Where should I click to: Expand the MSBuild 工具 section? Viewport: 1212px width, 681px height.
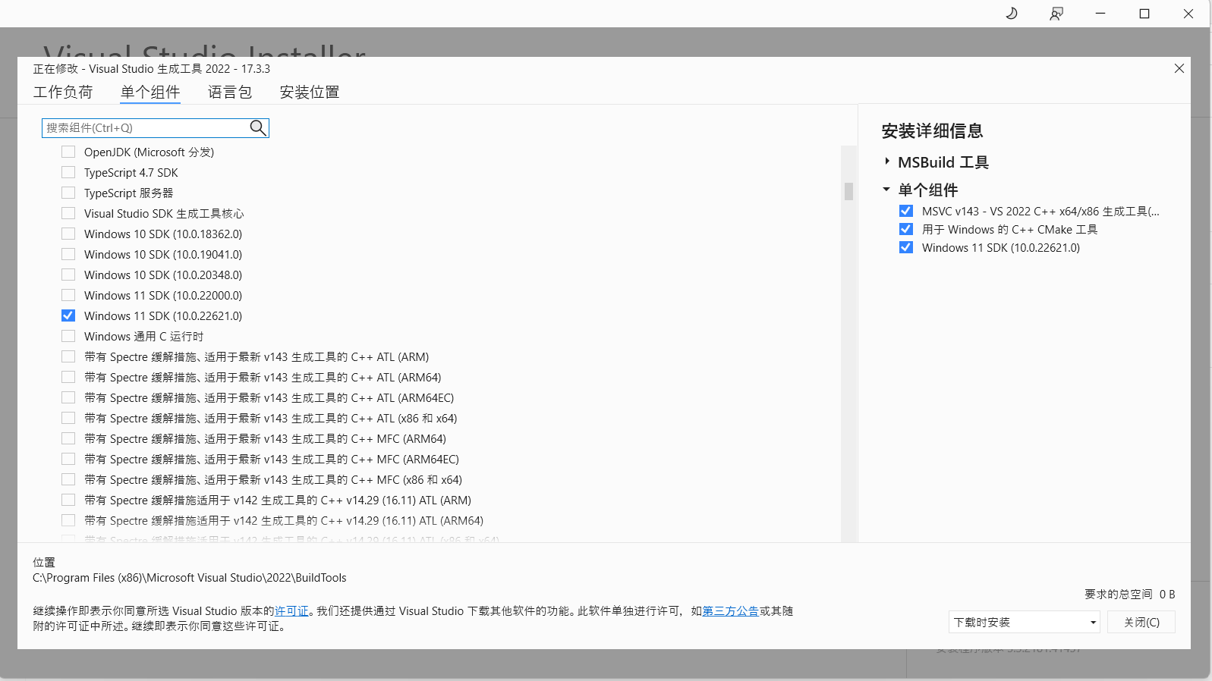click(x=886, y=162)
